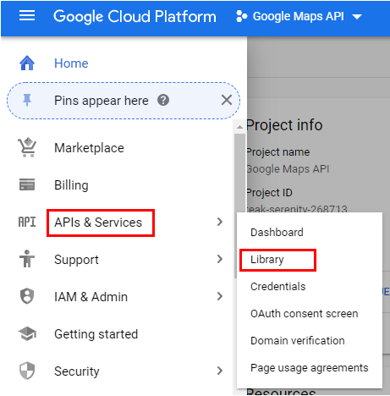Expand the Support submenu chevron

pos(220,259)
